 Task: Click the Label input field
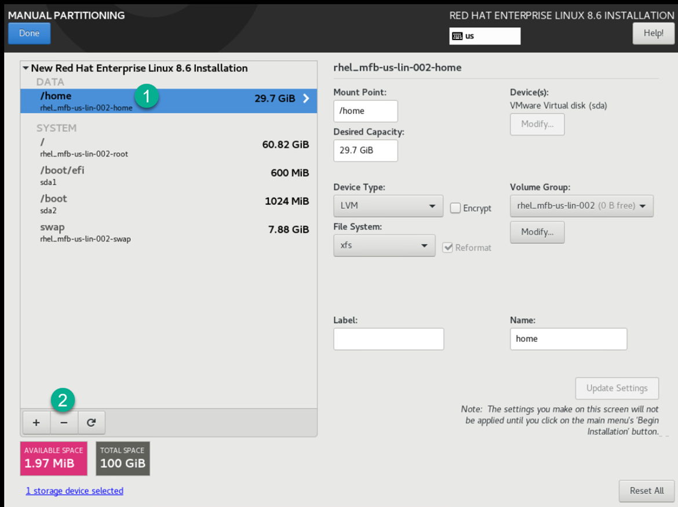pos(388,339)
